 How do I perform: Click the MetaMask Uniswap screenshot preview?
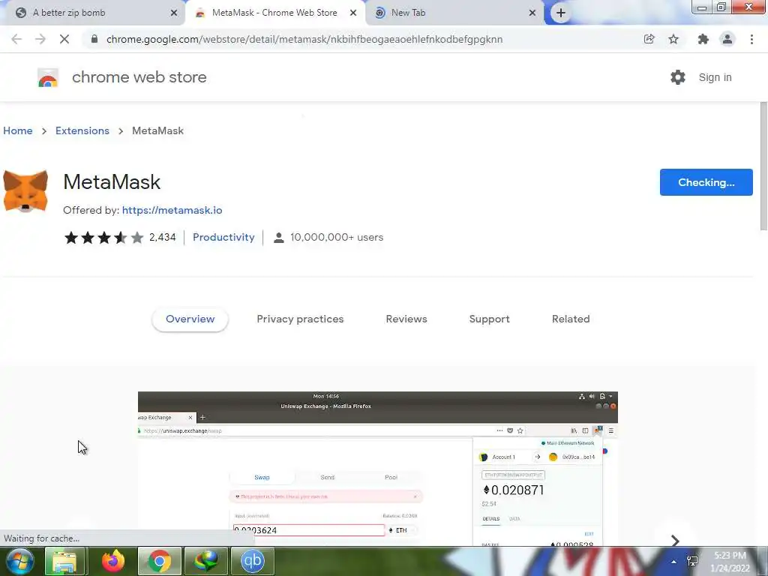pyautogui.click(x=378, y=469)
